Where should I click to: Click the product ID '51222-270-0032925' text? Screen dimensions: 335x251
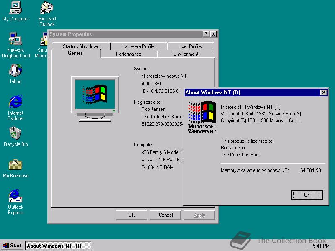point(162,124)
